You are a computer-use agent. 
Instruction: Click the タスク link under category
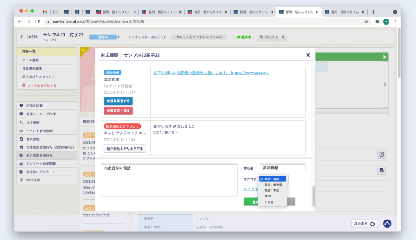tap(251, 189)
